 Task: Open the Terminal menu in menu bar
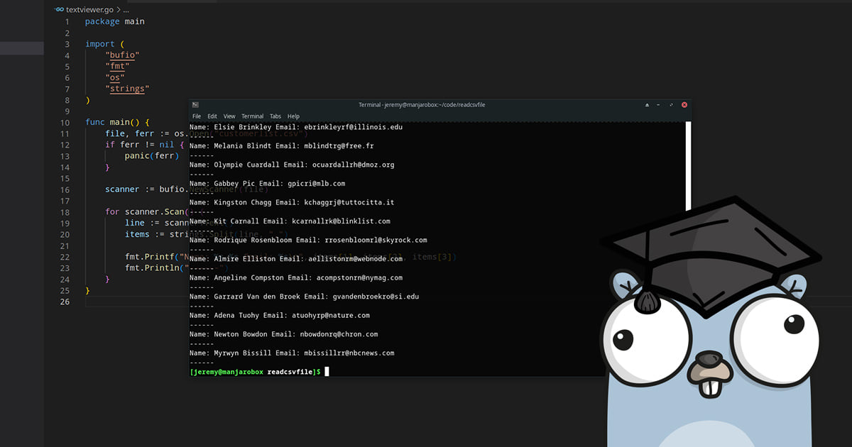tap(252, 116)
